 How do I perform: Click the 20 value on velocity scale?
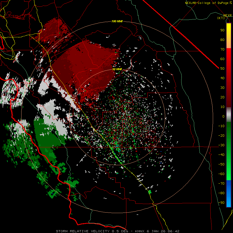tap(222, 97)
